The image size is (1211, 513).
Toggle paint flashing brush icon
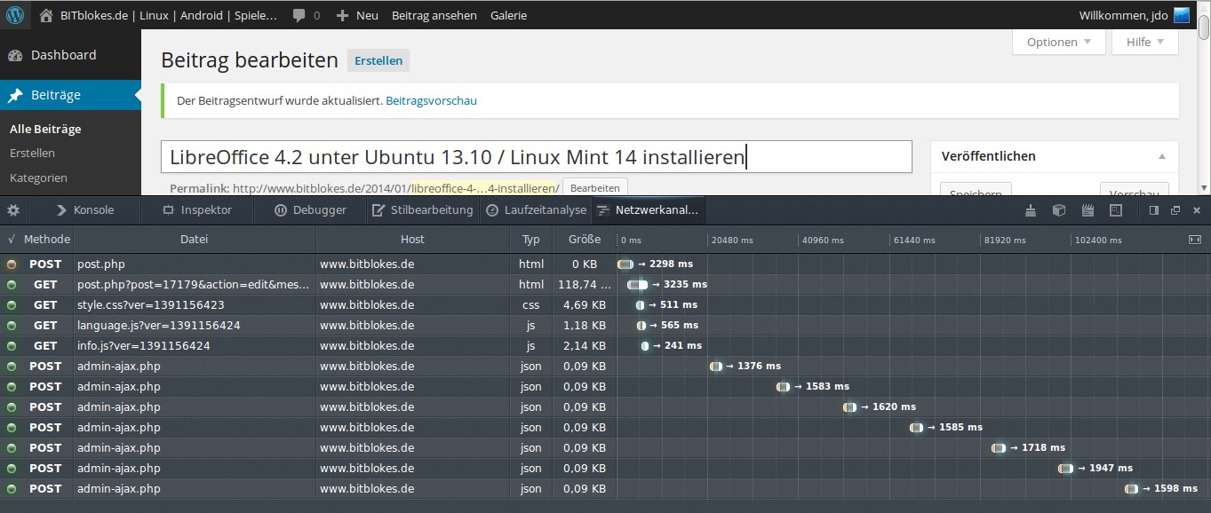coord(1031,210)
